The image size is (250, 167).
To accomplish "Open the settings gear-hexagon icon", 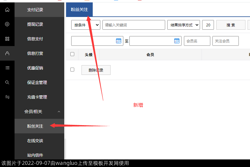I will pyautogui.click(x=7, y=24).
